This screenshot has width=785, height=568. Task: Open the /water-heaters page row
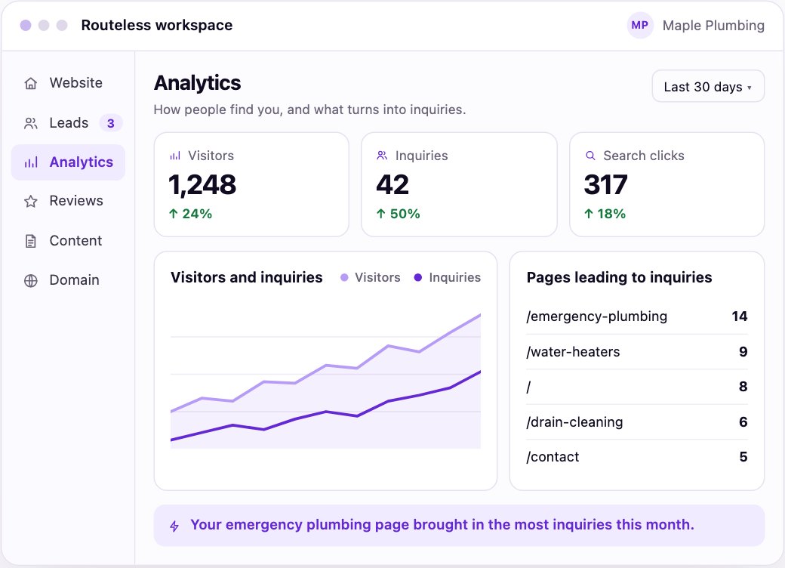(x=637, y=352)
